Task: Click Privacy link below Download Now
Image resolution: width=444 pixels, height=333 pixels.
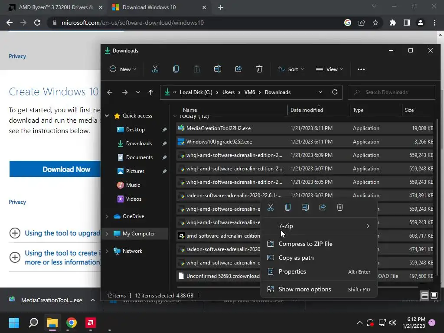Action: coord(17,202)
